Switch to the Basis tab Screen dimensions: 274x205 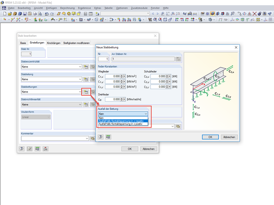pyautogui.click(x=23, y=43)
